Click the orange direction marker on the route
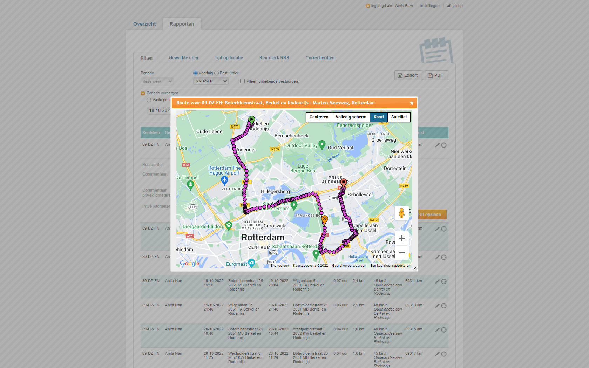589x368 pixels. pyautogui.click(x=325, y=220)
